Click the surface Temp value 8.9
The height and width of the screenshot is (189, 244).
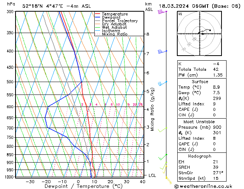tap(216, 87)
